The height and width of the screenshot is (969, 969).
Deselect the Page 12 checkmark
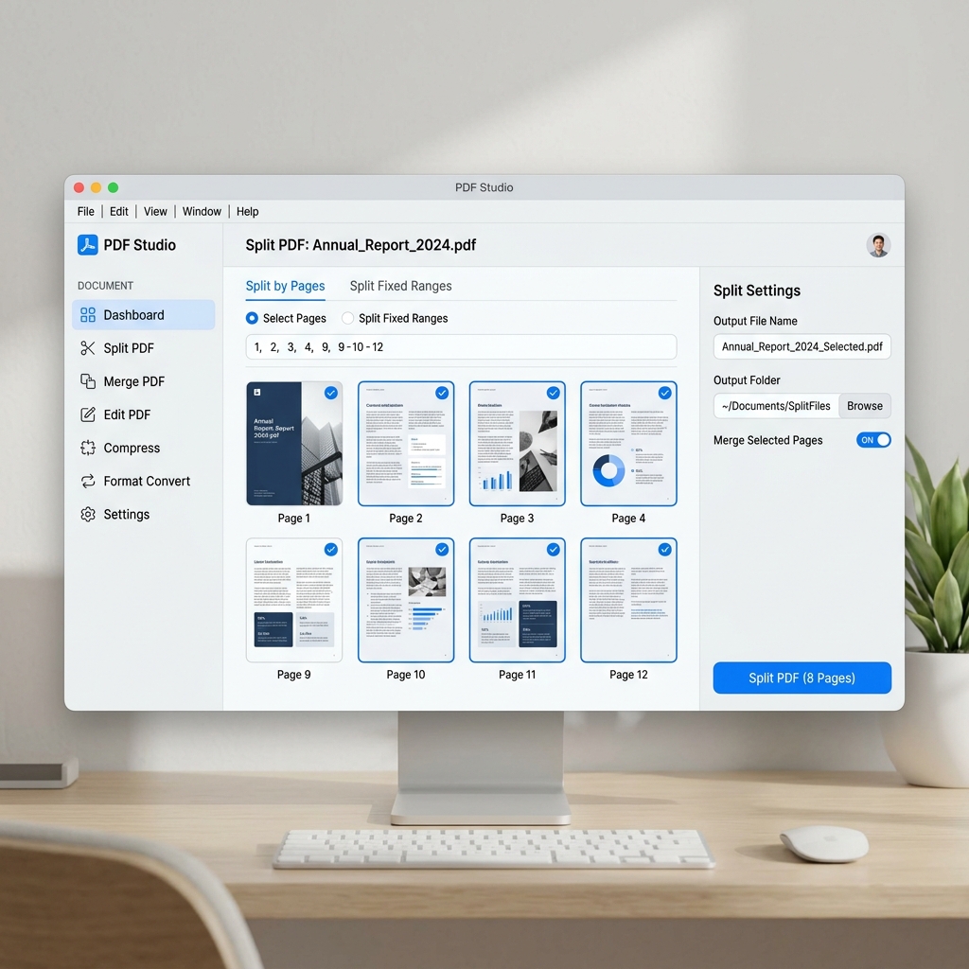pos(664,550)
